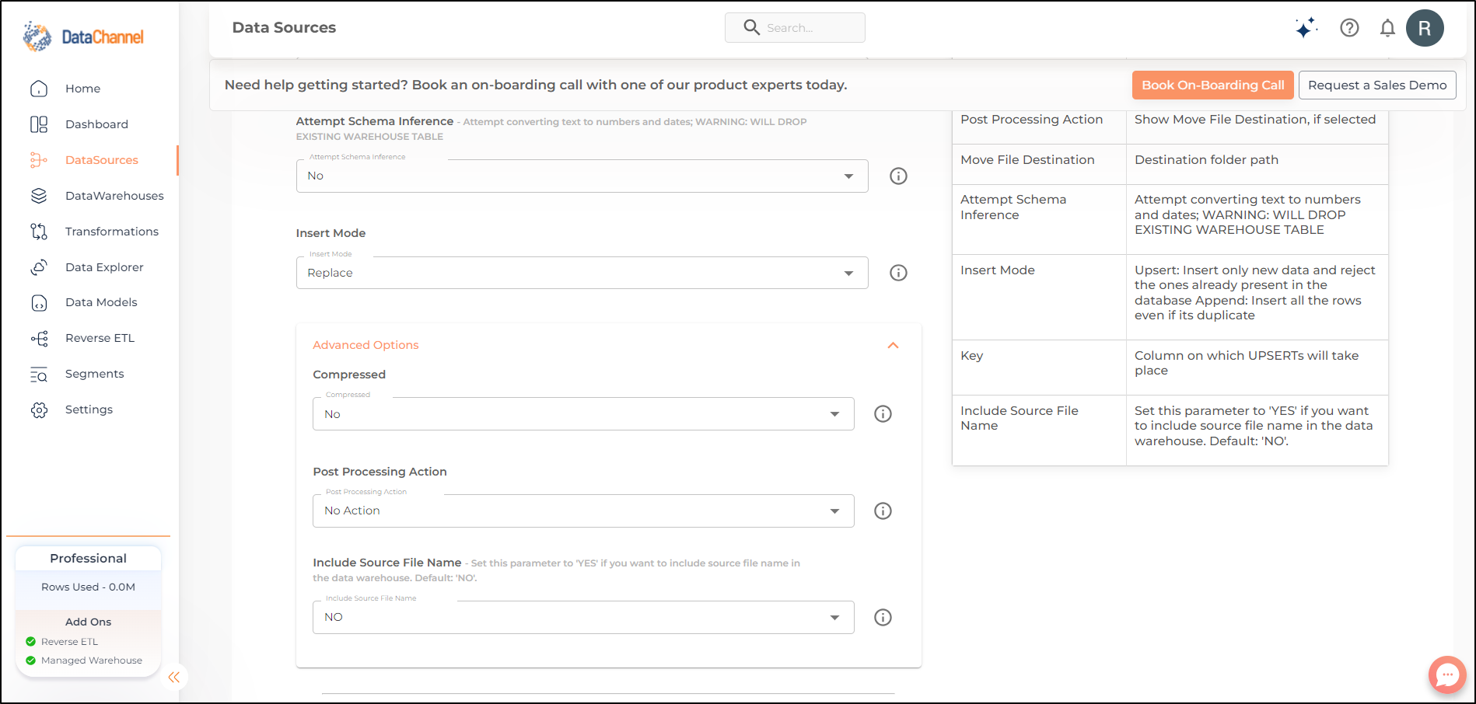Viewport: 1476px width, 704px height.
Task: Click the Data Explorer icon
Action: [39, 267]
